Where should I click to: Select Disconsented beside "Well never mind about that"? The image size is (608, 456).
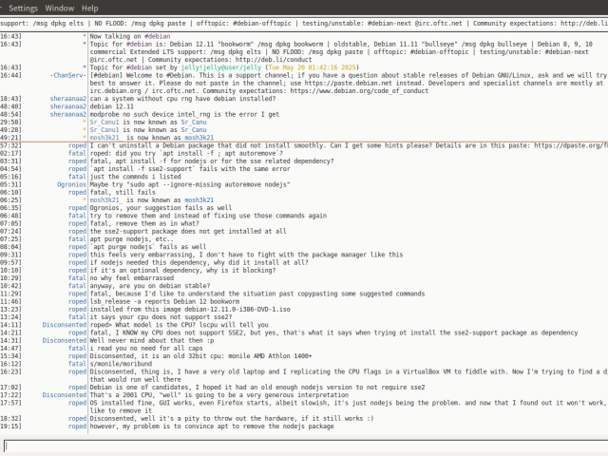click(65, 340)
